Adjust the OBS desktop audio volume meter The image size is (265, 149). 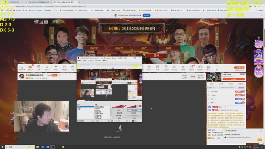pos(133,106)
